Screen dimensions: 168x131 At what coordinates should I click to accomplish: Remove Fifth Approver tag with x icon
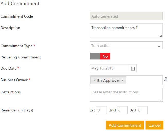122,81
